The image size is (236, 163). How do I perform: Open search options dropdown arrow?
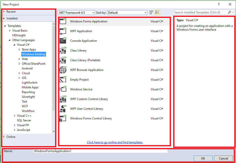pyautogui.click(x=233, y=13)
